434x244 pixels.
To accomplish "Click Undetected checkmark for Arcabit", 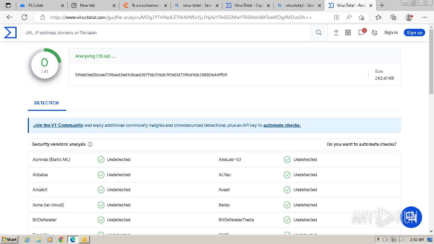I will (x=101, y=190).
